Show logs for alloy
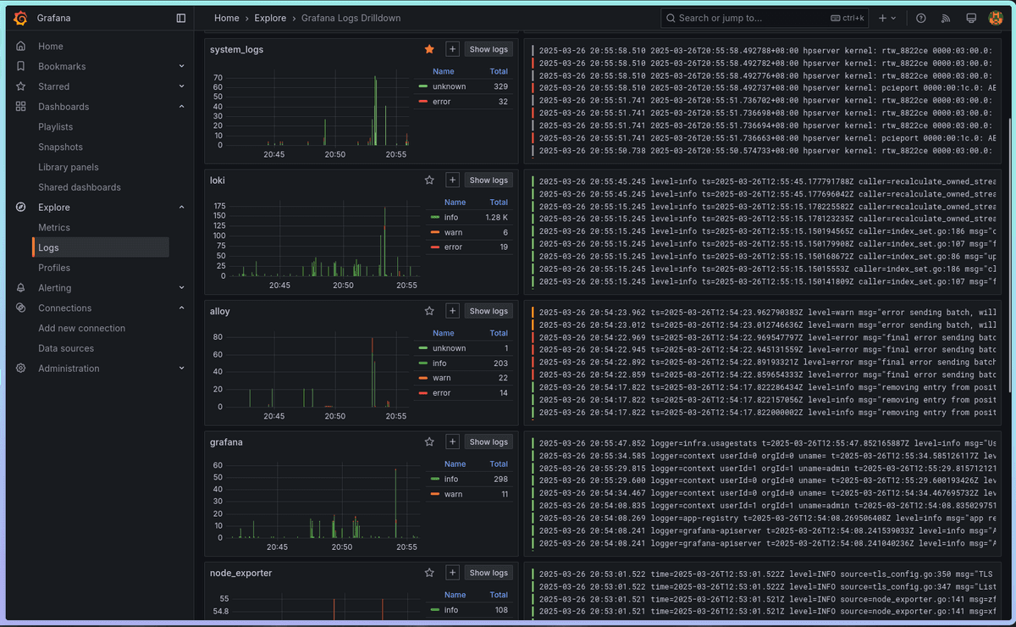 pyautogui.click(x=489, y=311)
